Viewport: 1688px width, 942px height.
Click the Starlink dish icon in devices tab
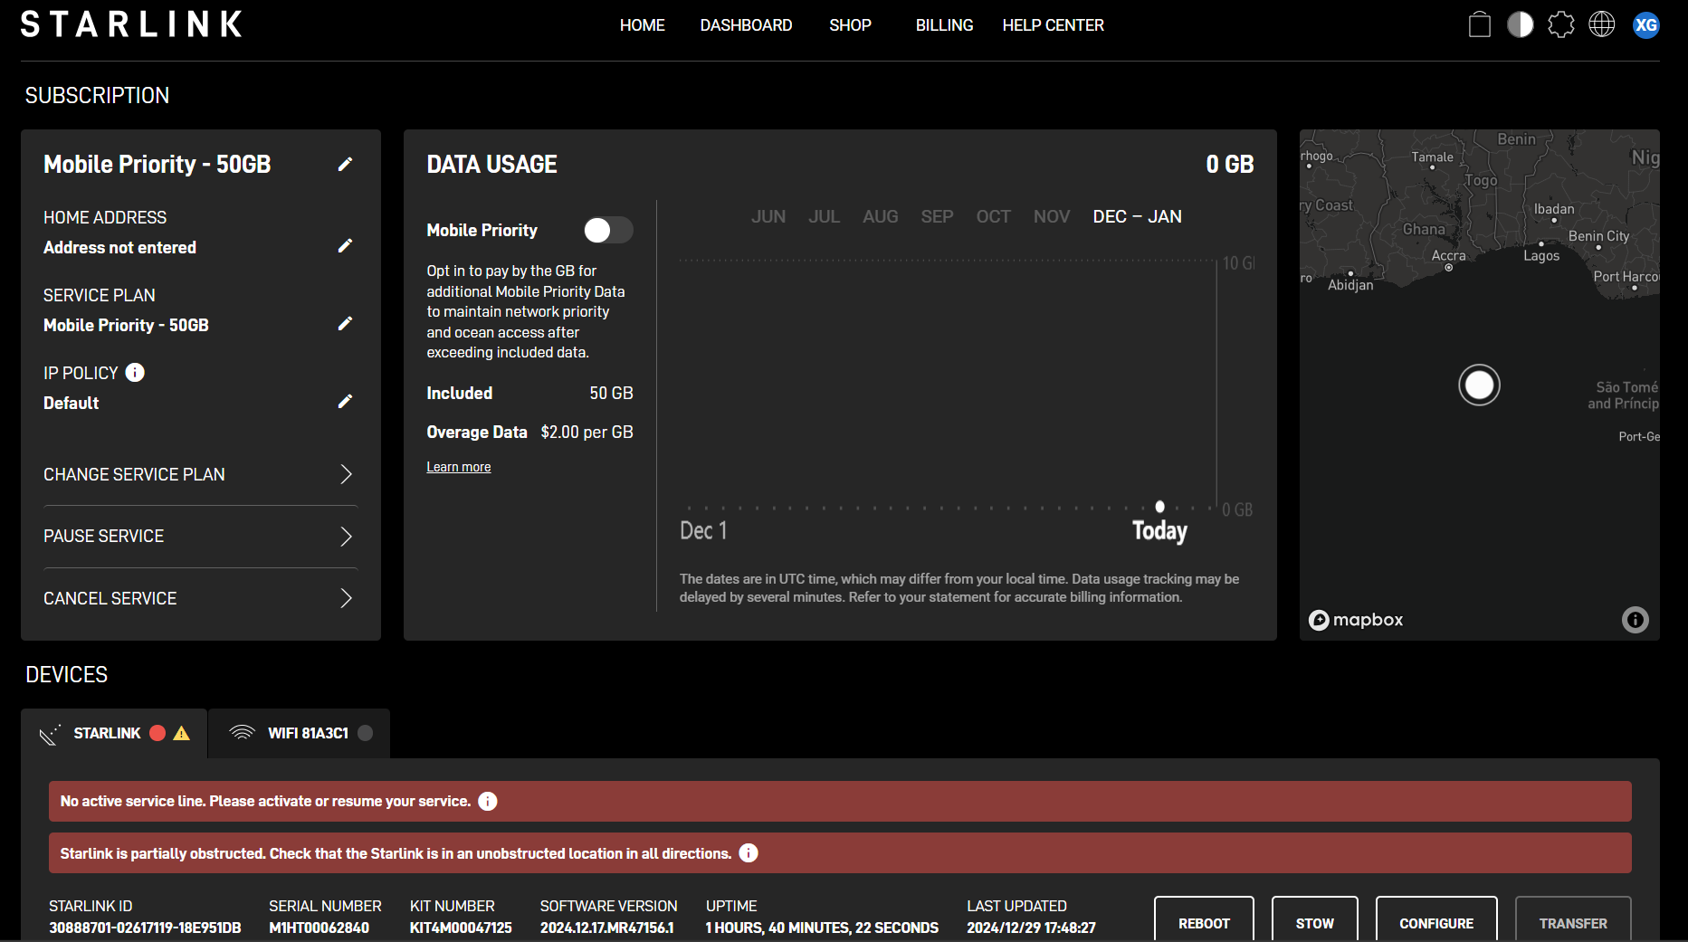[51, 734]
